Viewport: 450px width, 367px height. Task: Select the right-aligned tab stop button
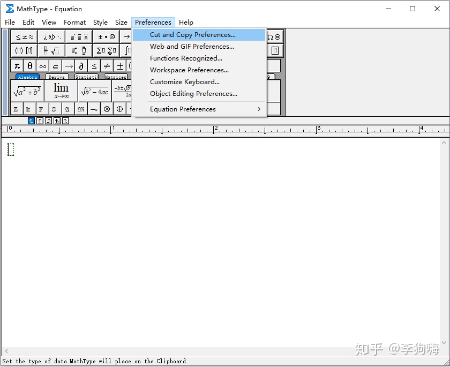(49, 121)
